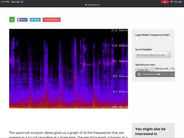Image resolution: width=184 pixels, height=138 pixels.
Task: Click the uploaded Minecraft_119 file name
Action: coord(165,69)
